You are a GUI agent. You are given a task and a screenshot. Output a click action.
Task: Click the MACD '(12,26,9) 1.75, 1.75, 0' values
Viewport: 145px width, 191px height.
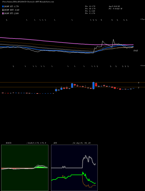tap(36, 143)
